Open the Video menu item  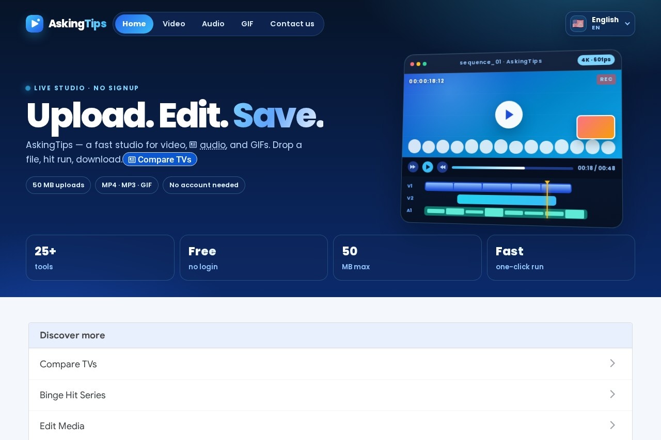tap(174, 24)
